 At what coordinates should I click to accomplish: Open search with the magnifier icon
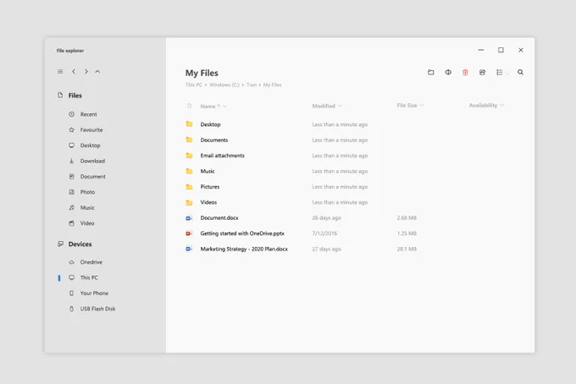[521, 72]
